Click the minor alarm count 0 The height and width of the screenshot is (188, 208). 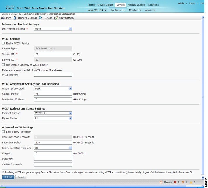tap(195, 182)
